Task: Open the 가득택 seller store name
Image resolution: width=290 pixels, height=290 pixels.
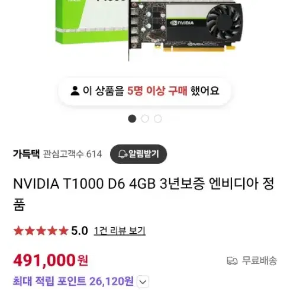Action: [x=27, y=154]
